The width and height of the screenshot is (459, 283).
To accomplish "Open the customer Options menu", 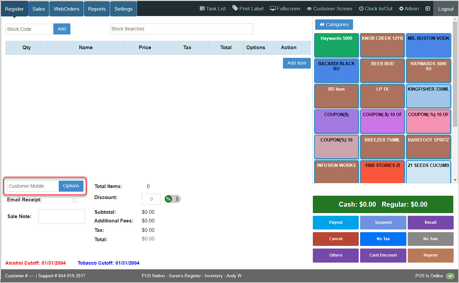I will [71, 186].
